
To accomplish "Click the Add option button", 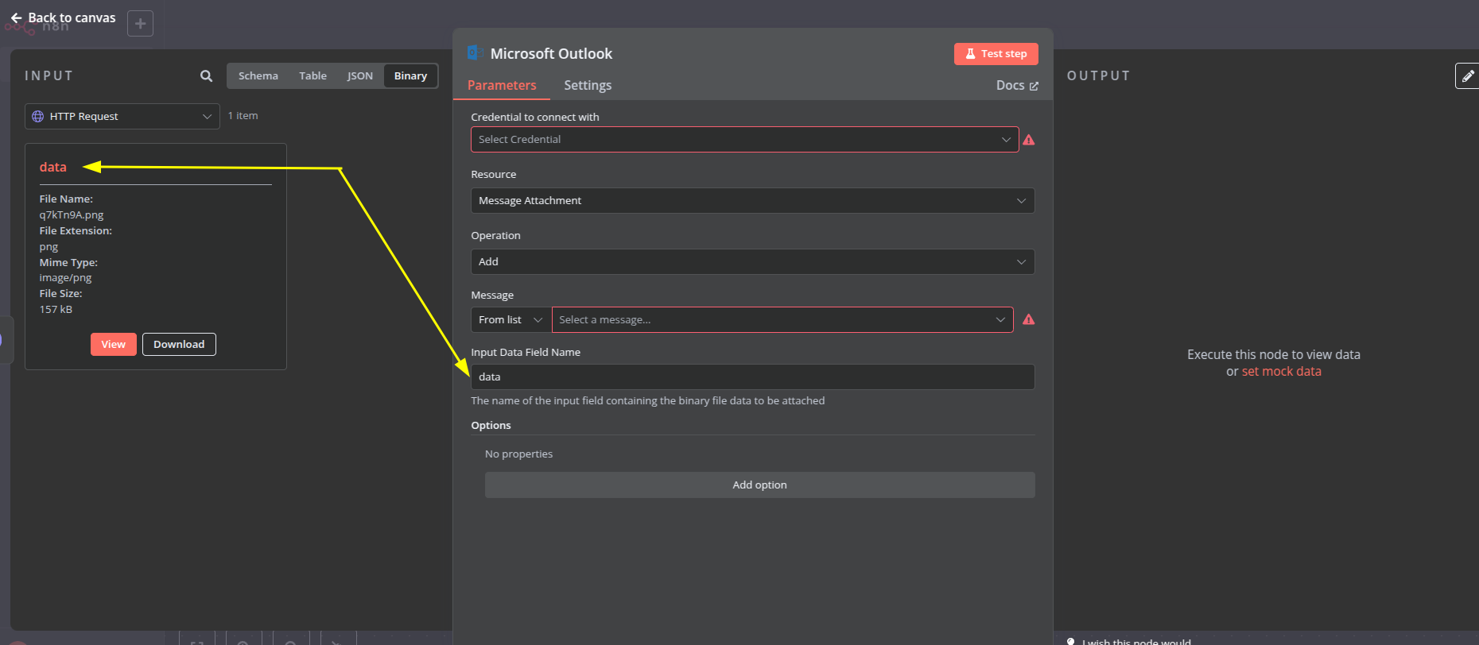I will tap(759, 485).
